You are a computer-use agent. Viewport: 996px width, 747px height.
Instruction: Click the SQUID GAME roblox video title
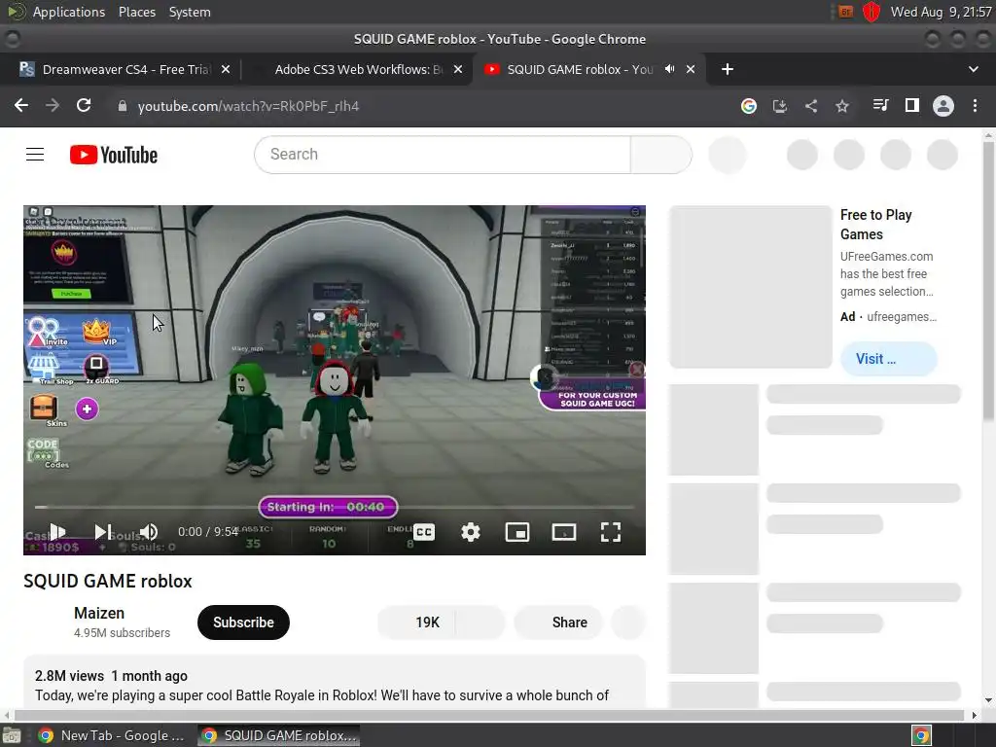pos(108,582)
